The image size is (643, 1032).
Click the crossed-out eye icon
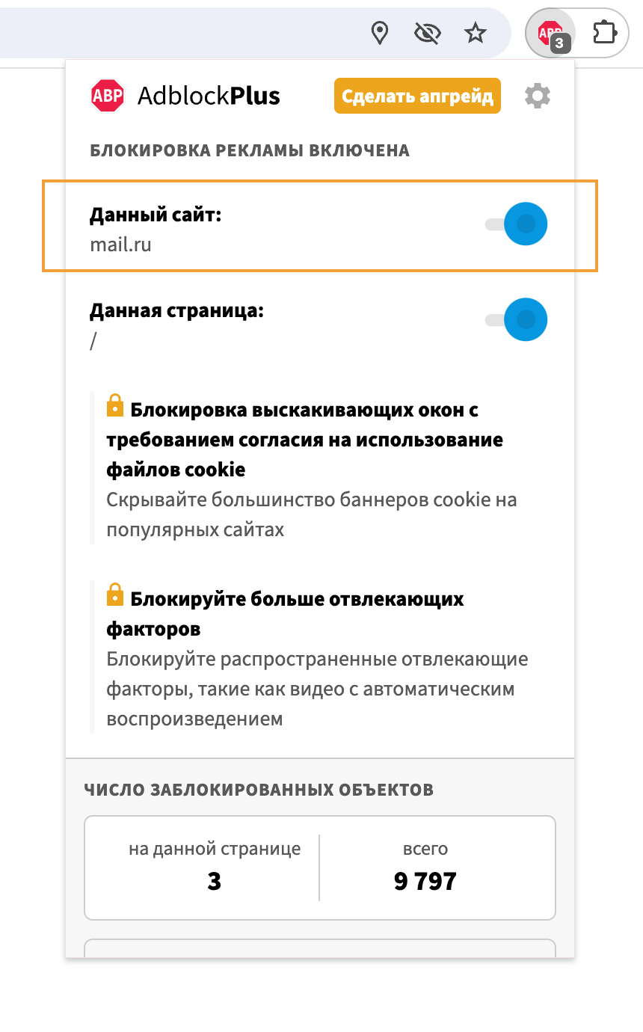(x=427, y=33)
